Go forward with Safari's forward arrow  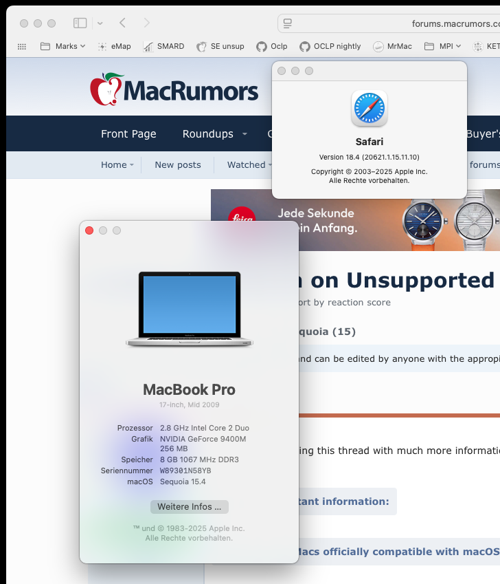coord(146,23)
